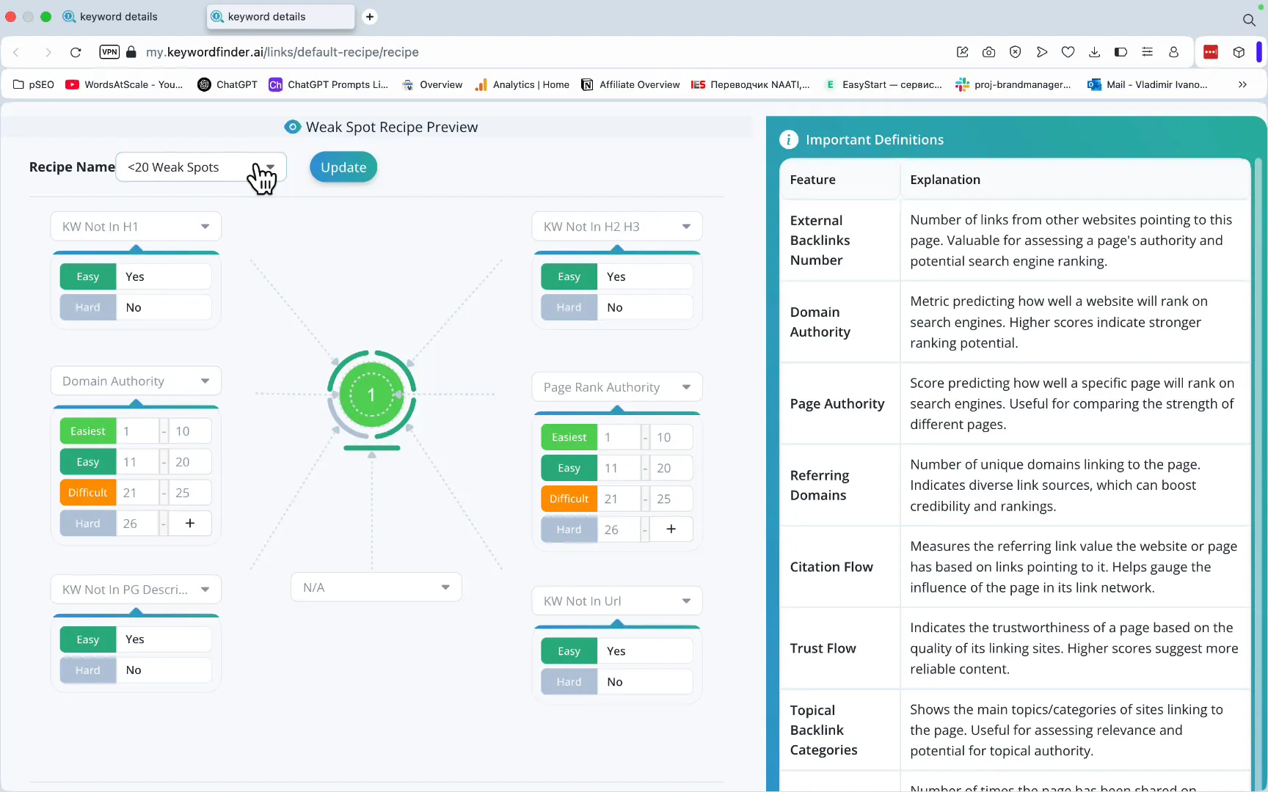Bookmark page with heart icon
The image size is (1268, 792).
pyautogui.click(x=1068, y=52)
